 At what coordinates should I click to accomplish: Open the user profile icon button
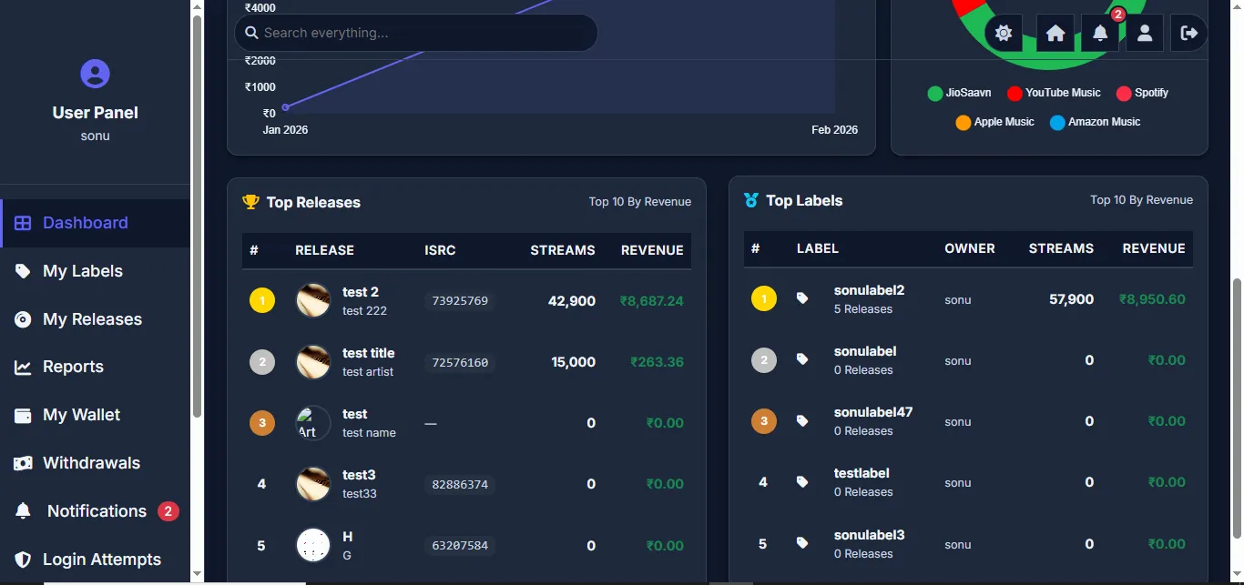click(1145, 33)
